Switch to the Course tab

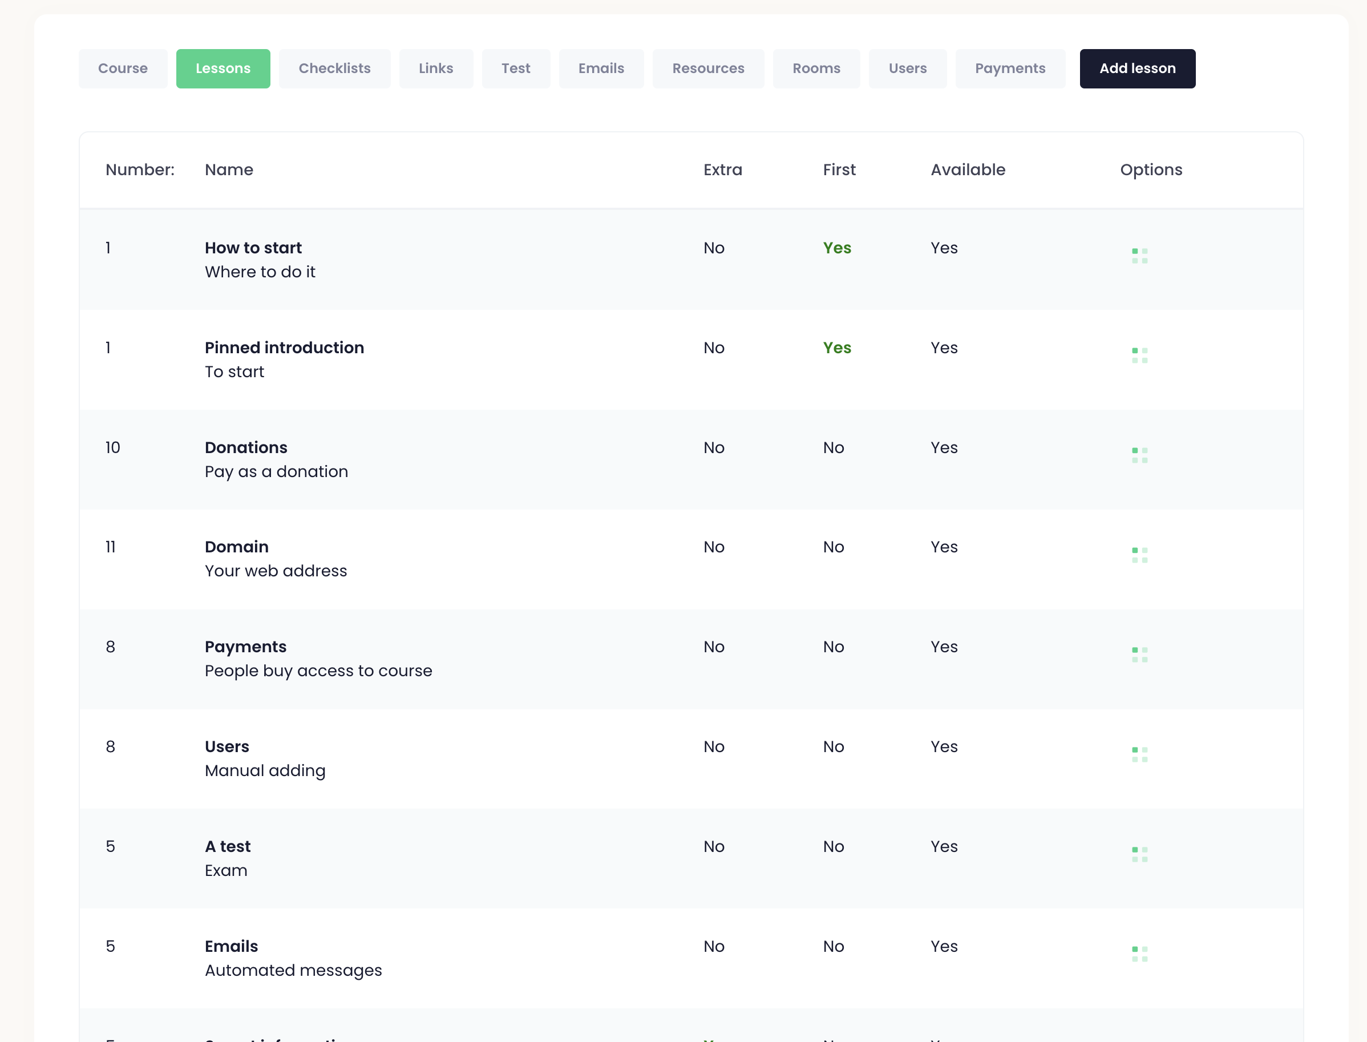point(123,68)
